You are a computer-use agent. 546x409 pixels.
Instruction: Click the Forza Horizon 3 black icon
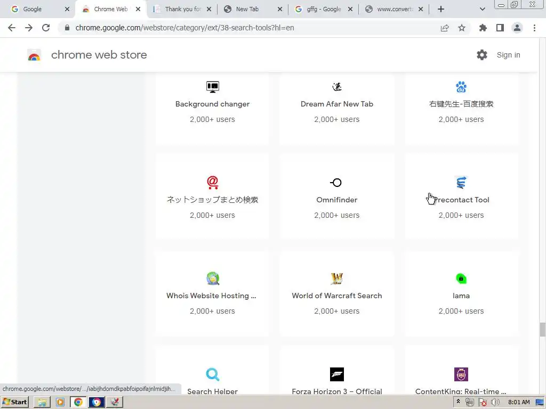[x=337, y=374]
